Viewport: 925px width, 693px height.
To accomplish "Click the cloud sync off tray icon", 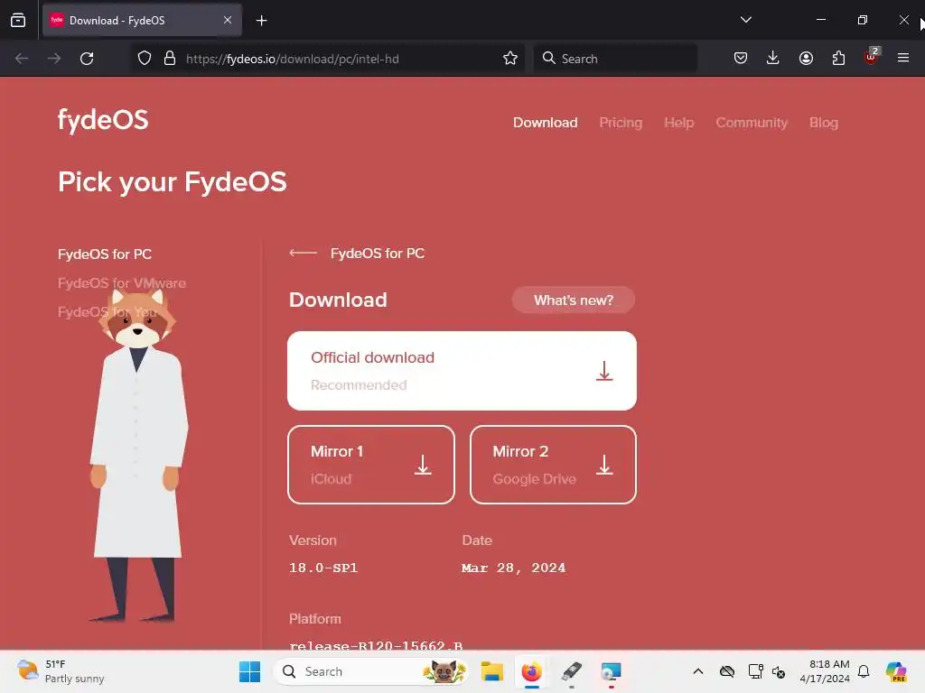I will pyautogui.click(x=727, y=671).
